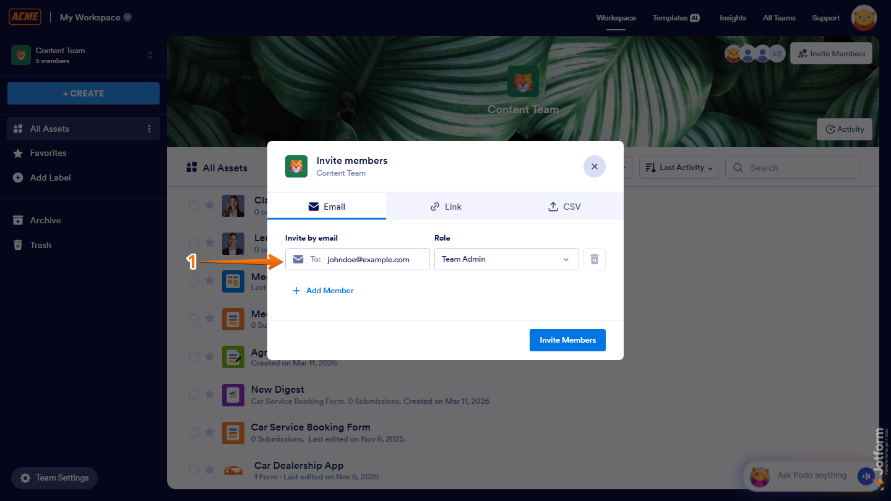Click the +2 members avatar badge
Screen dimensions: 891x501
(x=777, y=54)
